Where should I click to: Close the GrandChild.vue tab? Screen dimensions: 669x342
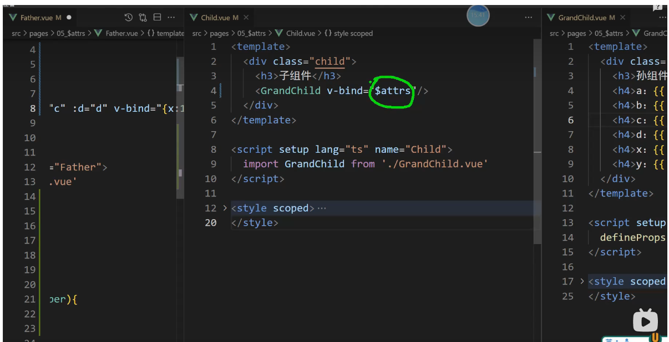pos(623,18)
